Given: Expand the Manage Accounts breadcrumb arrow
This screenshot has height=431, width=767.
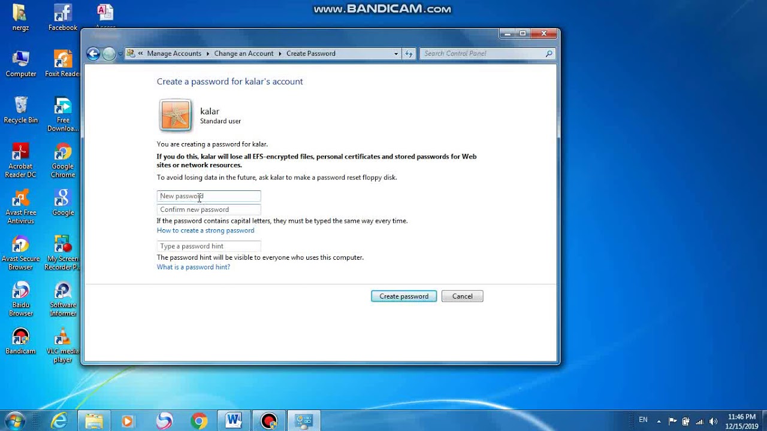Looking at the screenshot, I should [x=208, y=53].
